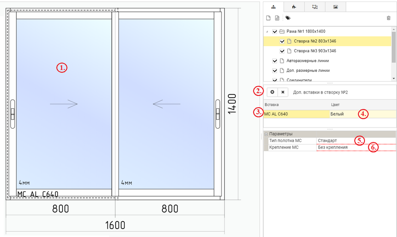The height and width of the screenshot is (237, 397).
Task: Toggle the Соединители checkbox
Action: click(275, 80)
